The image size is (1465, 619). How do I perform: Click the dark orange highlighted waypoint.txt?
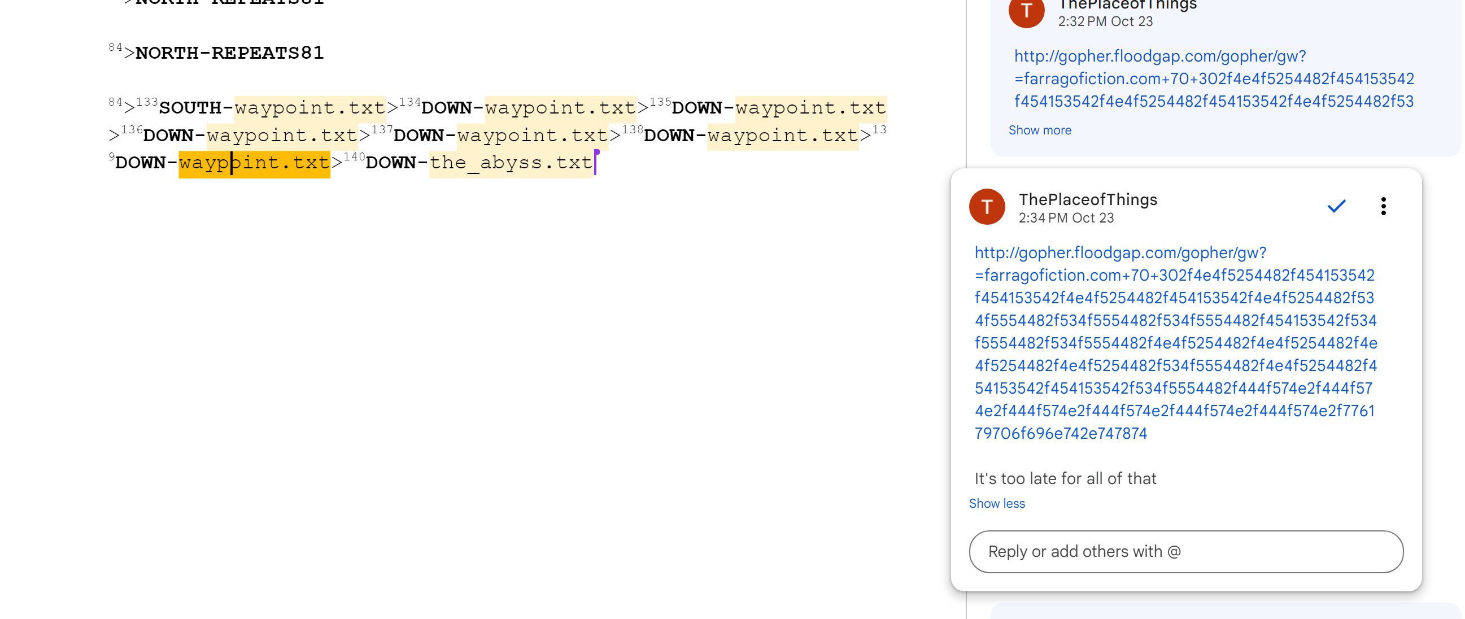click(x=254, y=163)
